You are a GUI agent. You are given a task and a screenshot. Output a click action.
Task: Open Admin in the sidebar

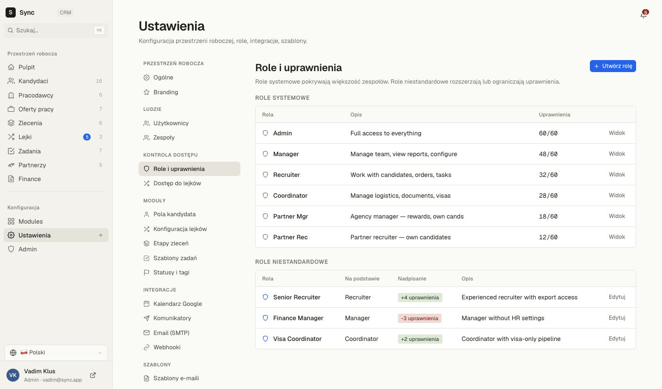[x=56, y=249]
